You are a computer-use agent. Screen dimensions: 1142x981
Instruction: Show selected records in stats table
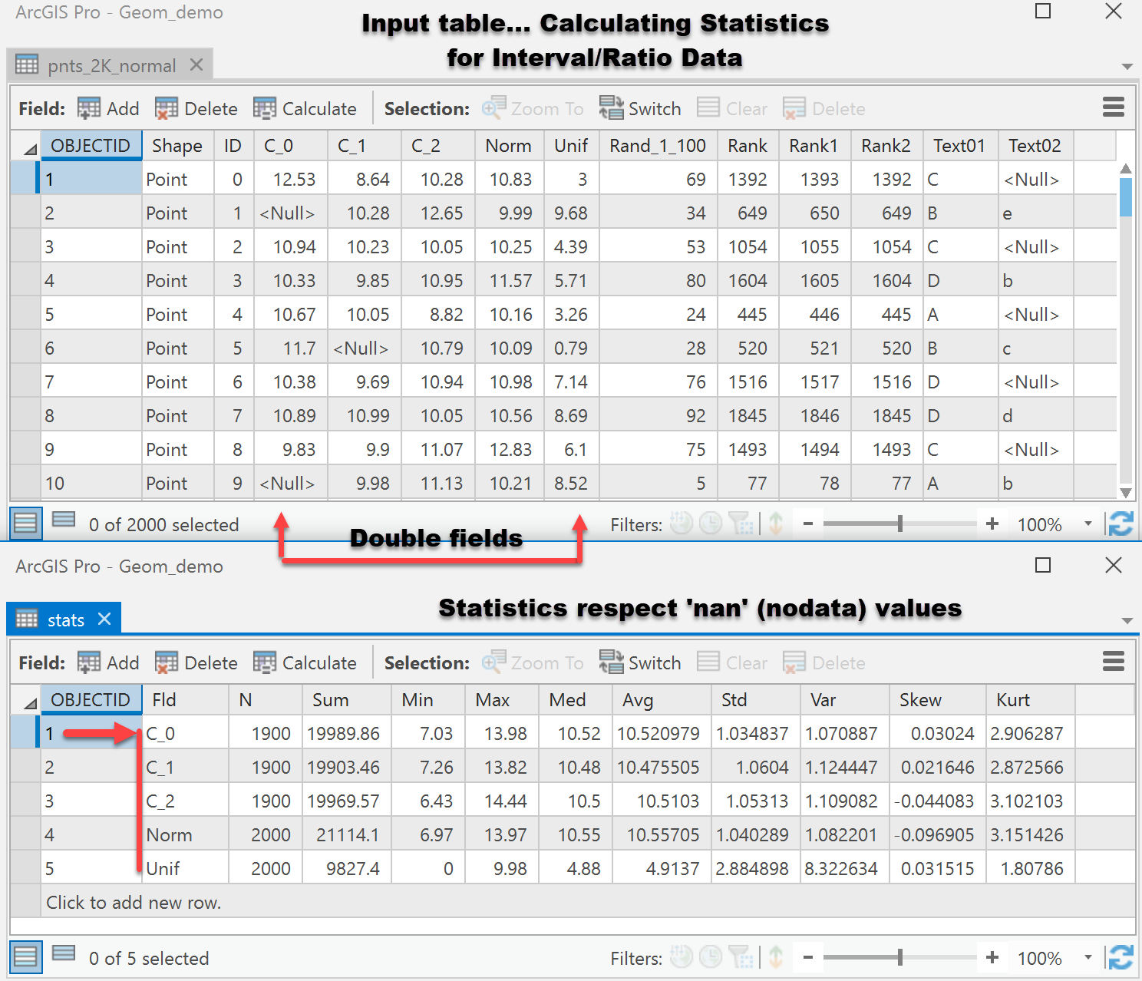pos(64,954)
